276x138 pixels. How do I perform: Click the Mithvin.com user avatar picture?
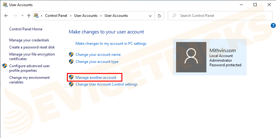[x=191, y=57]
